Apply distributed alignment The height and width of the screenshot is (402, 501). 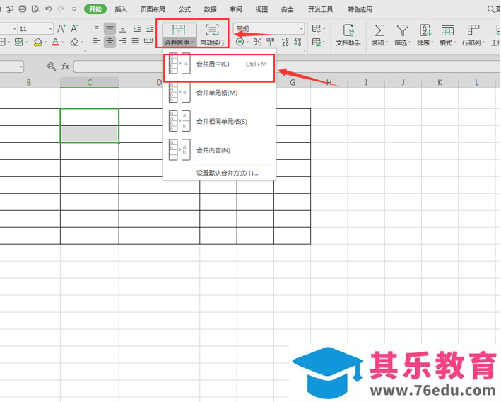tap(148, 42)
